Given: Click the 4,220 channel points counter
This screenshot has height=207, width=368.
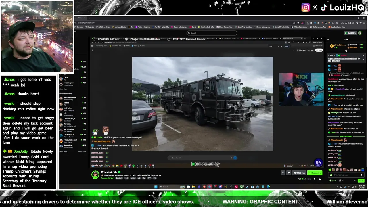Looking at the screenshot, I should (x=333, y=181).
